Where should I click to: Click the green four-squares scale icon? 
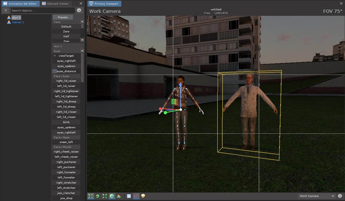[105, 196]
